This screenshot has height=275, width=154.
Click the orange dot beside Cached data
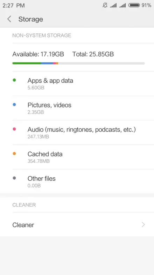pos(14,154)
